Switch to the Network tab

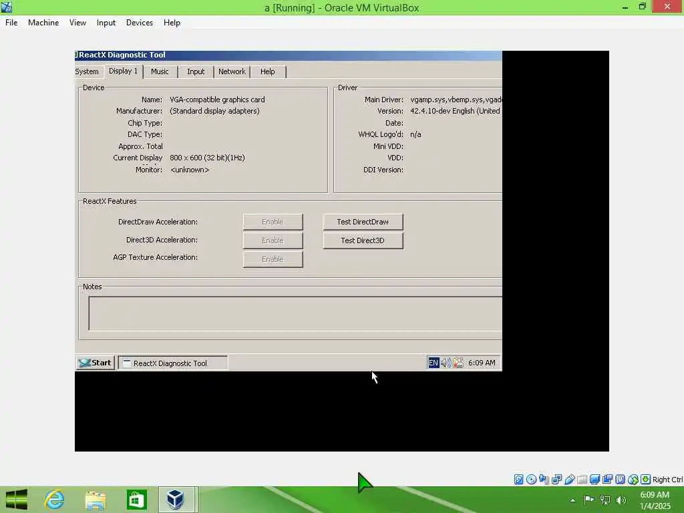232,71
